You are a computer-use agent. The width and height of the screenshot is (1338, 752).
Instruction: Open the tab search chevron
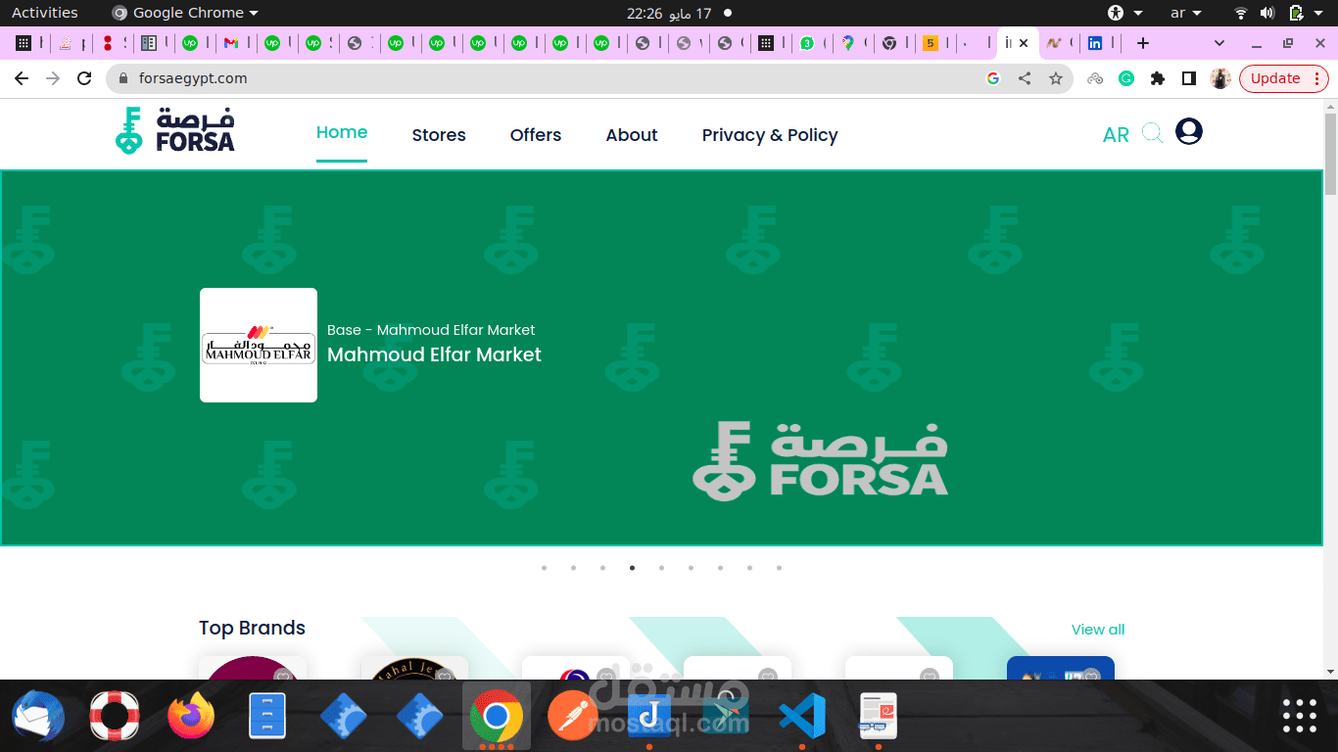(x=1219, y=43)
